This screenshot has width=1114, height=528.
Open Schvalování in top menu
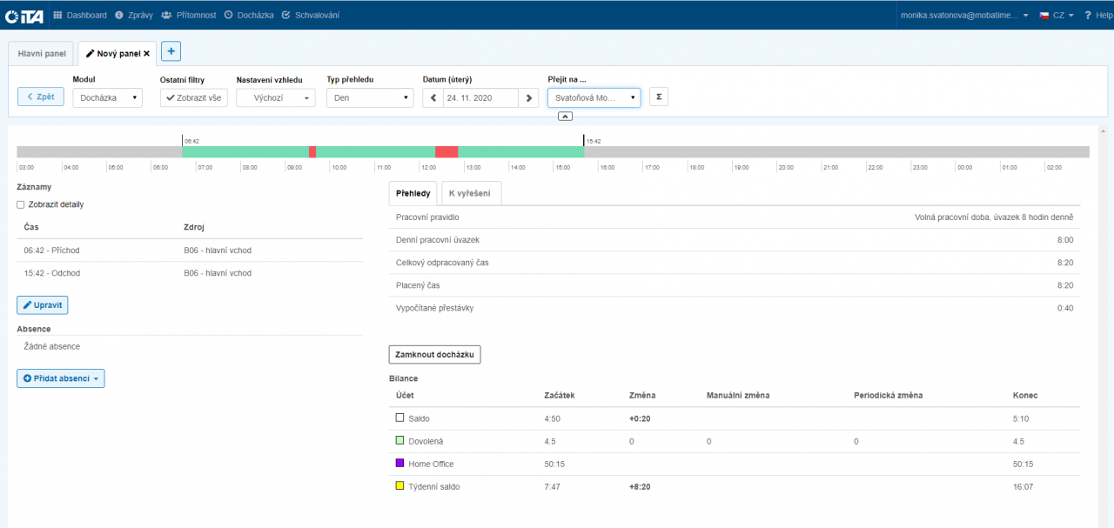tap(311, 15)
